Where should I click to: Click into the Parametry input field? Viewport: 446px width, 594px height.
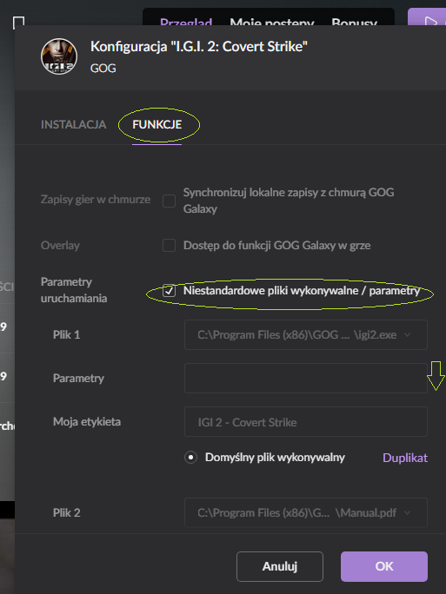coord(306,378)
